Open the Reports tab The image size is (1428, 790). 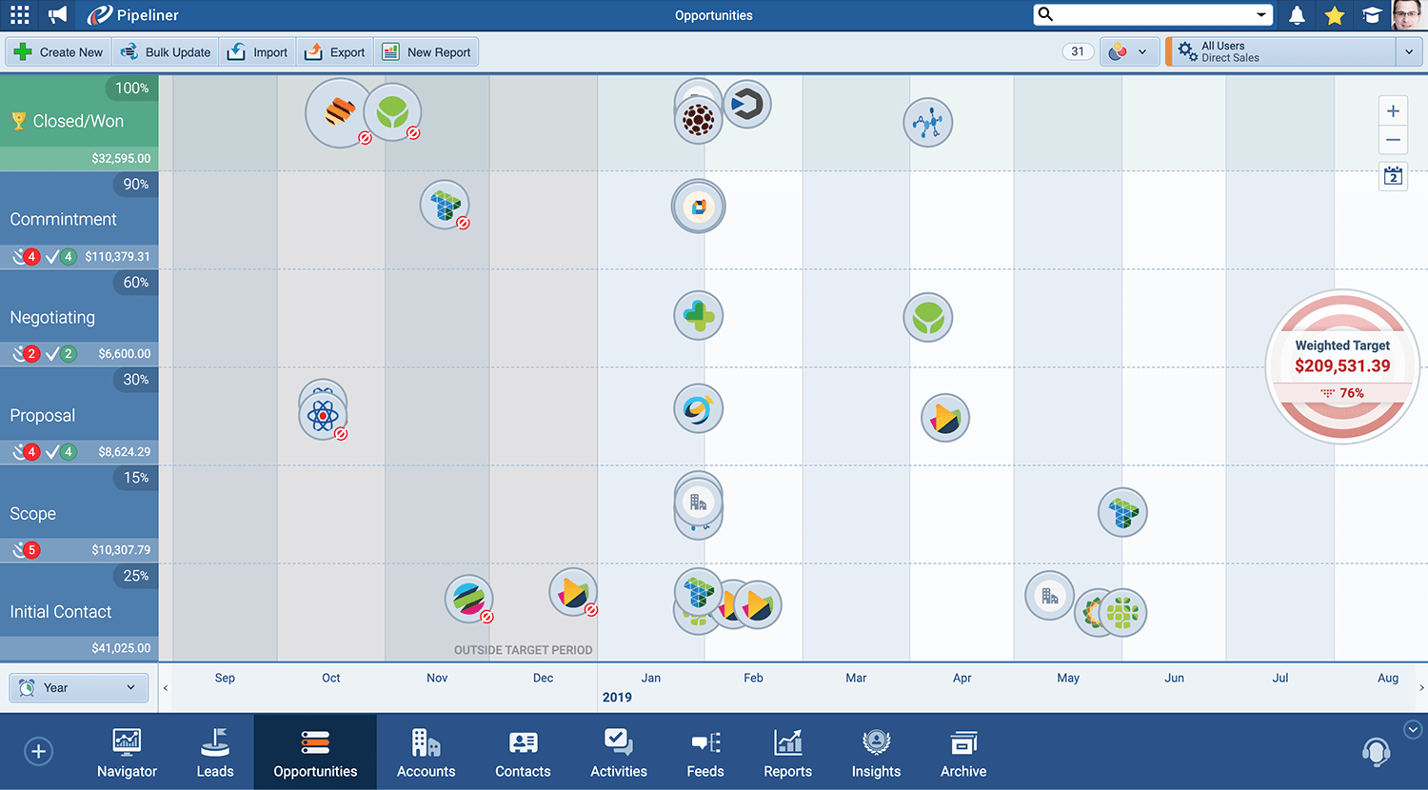click(x=787, y=752)
